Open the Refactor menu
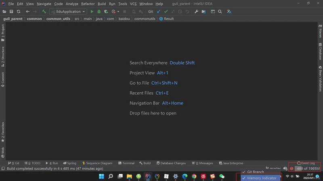323x181 pixels. [88, 4]
